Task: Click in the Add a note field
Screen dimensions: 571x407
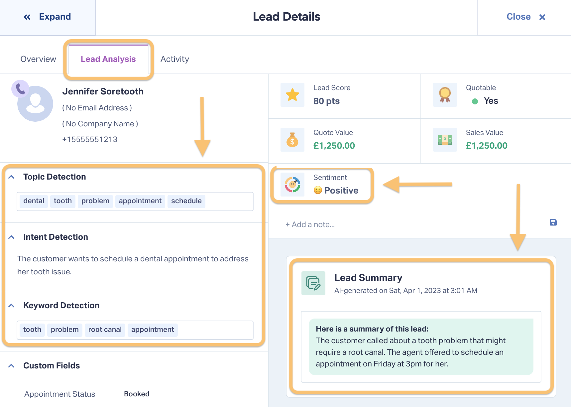Action: pyautogui.click(x=412, y=224)
